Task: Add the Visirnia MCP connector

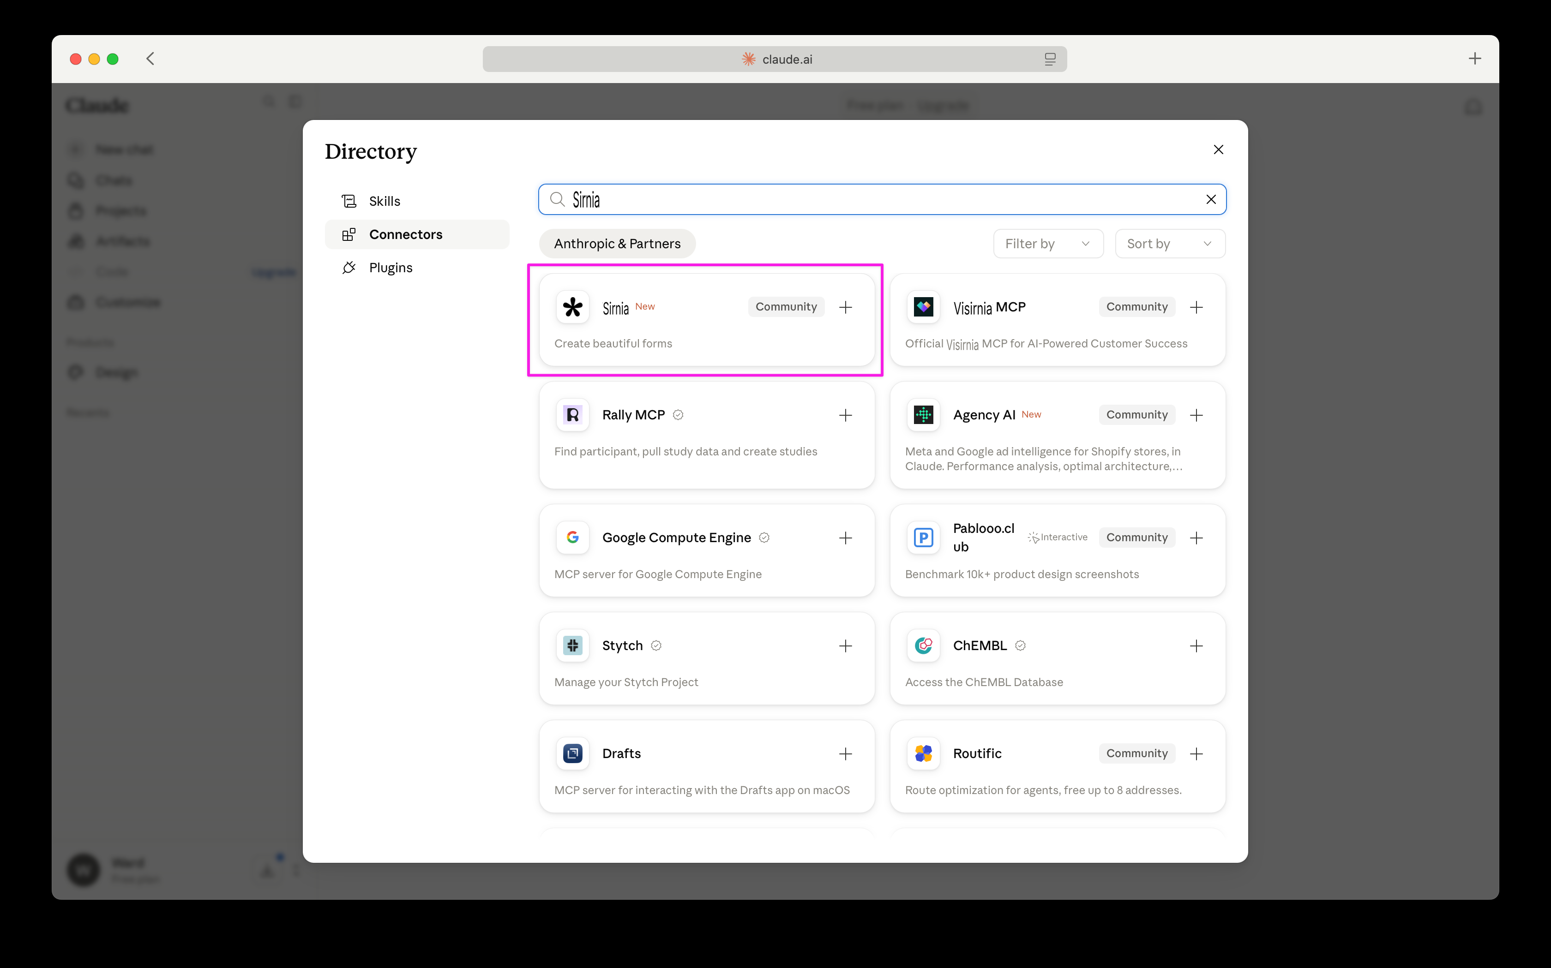Action: [1196, 307]
